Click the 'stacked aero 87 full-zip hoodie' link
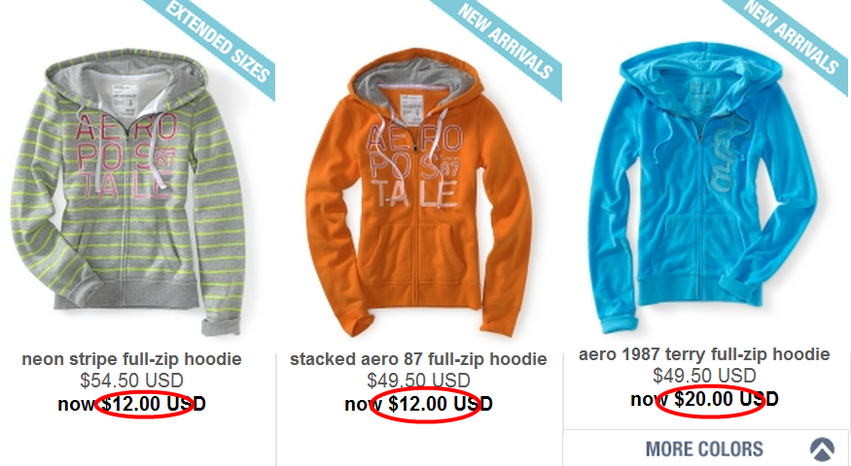This screenshot has width=851, height=466. [x=418, y=358]
